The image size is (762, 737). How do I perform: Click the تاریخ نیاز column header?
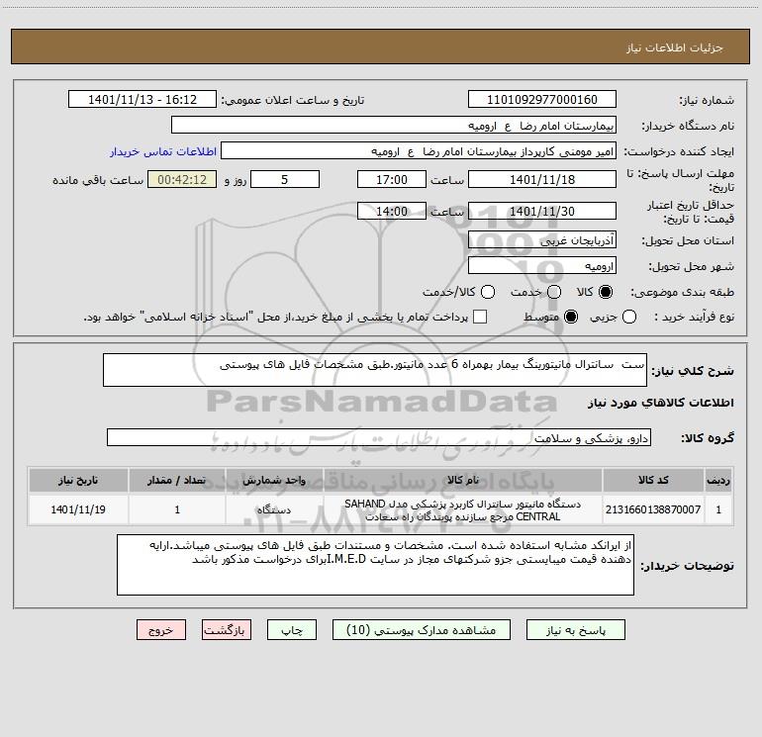78,481
